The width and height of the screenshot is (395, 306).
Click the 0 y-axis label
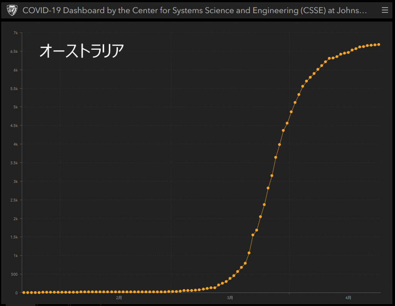pos(17,293)
